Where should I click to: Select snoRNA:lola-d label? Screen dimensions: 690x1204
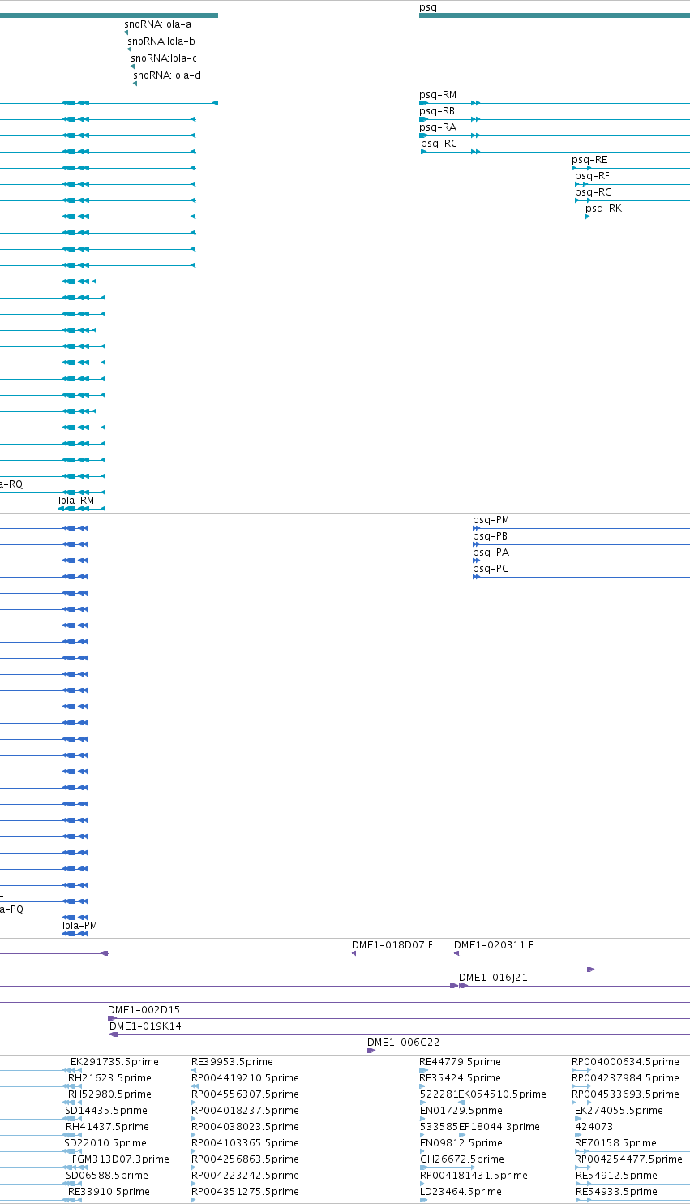[x=167, y=75]
